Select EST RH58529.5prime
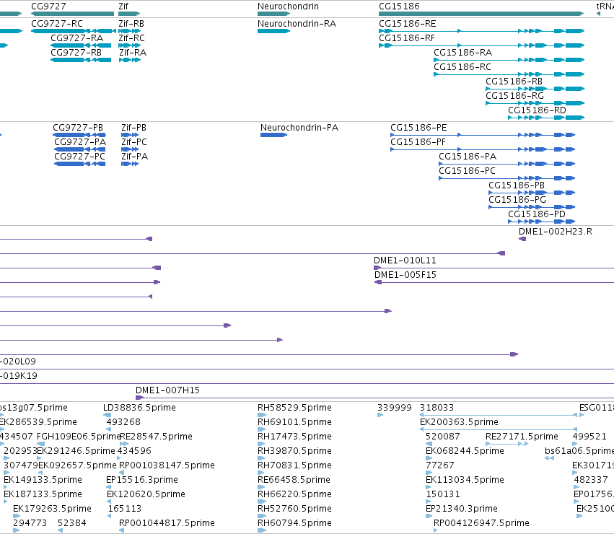 coord(294,408)
